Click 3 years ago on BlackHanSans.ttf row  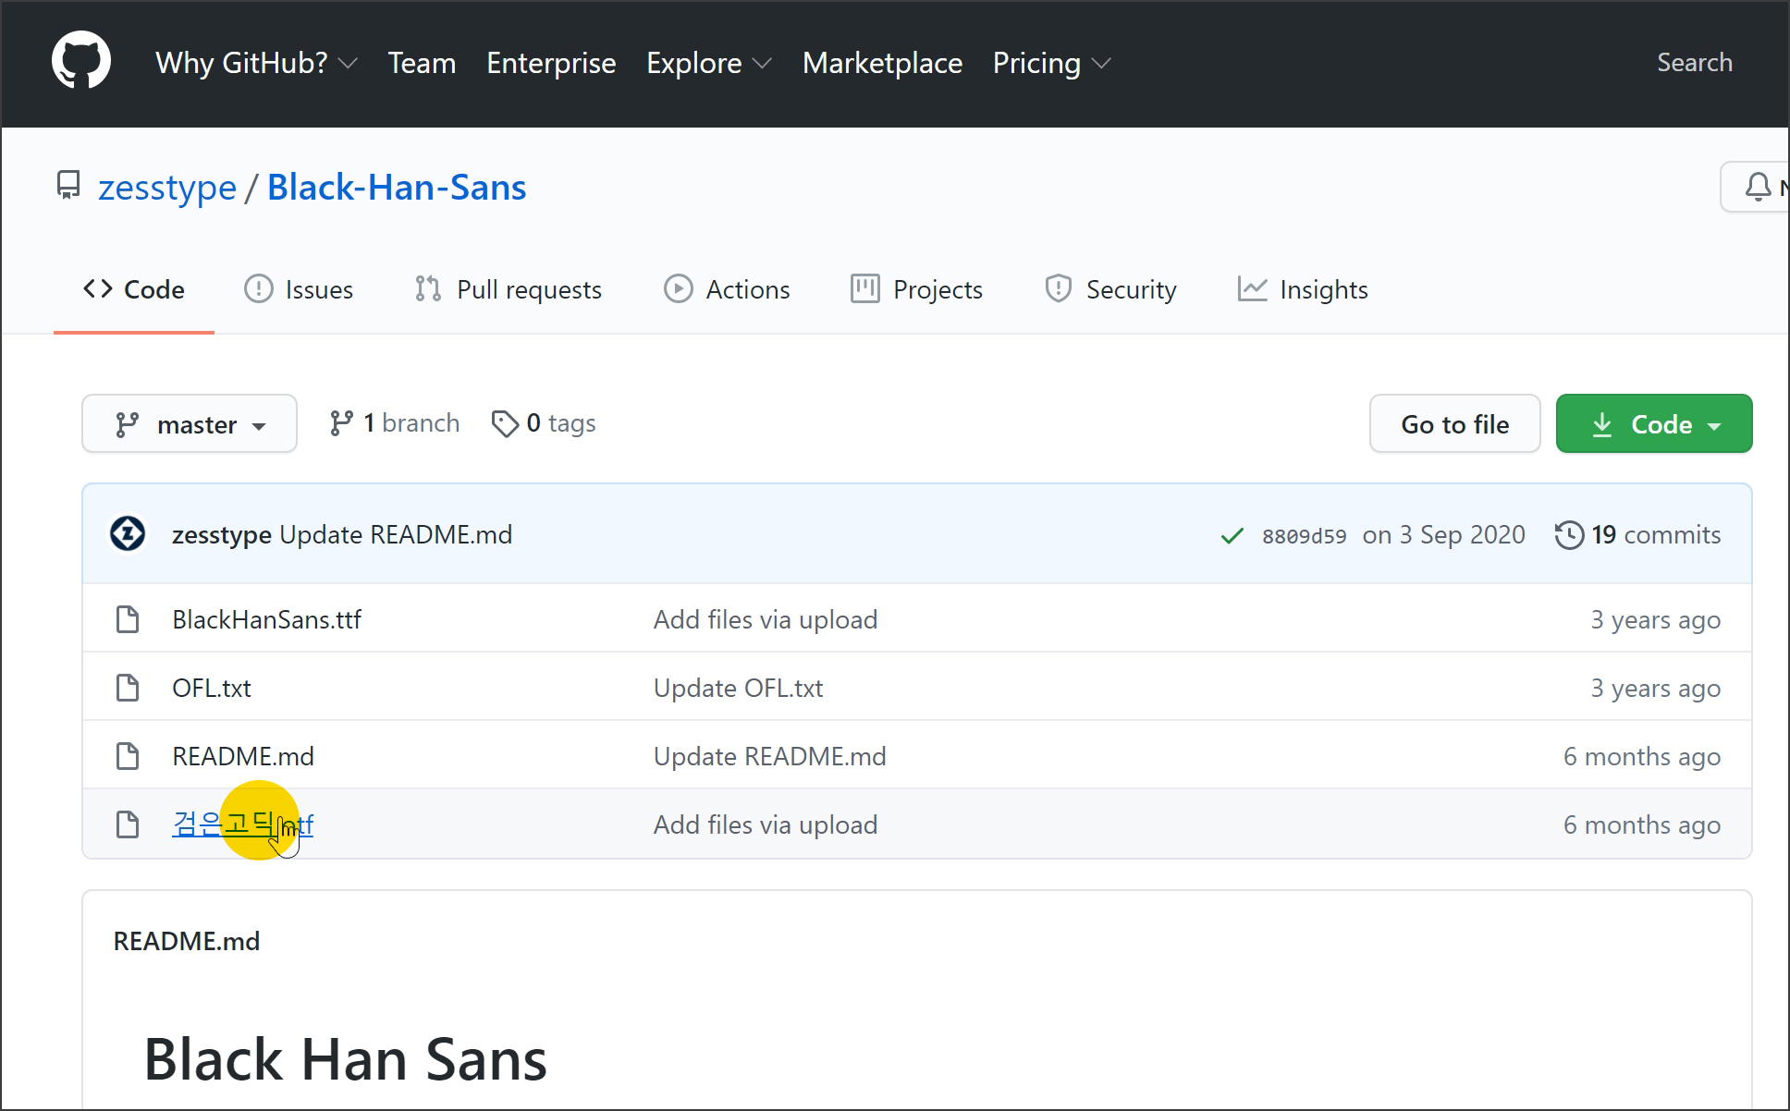click(x=1655, y=619)
